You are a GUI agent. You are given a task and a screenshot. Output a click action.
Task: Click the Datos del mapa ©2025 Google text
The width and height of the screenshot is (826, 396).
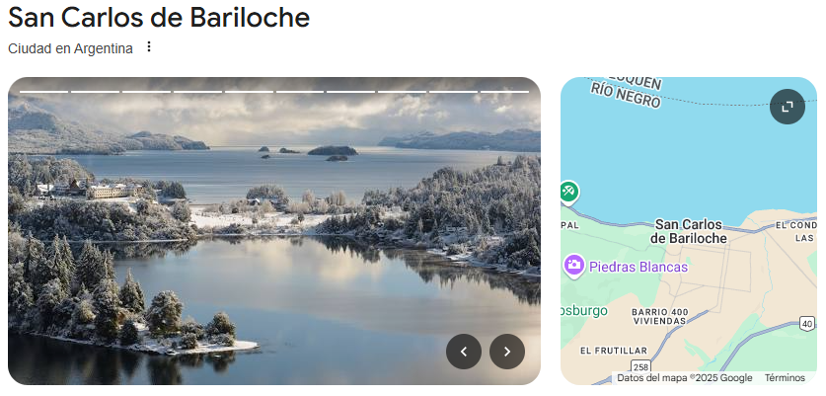click(x=684, y=377)
